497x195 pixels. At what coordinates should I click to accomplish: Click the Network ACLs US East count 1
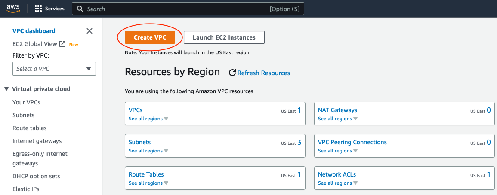489,175
